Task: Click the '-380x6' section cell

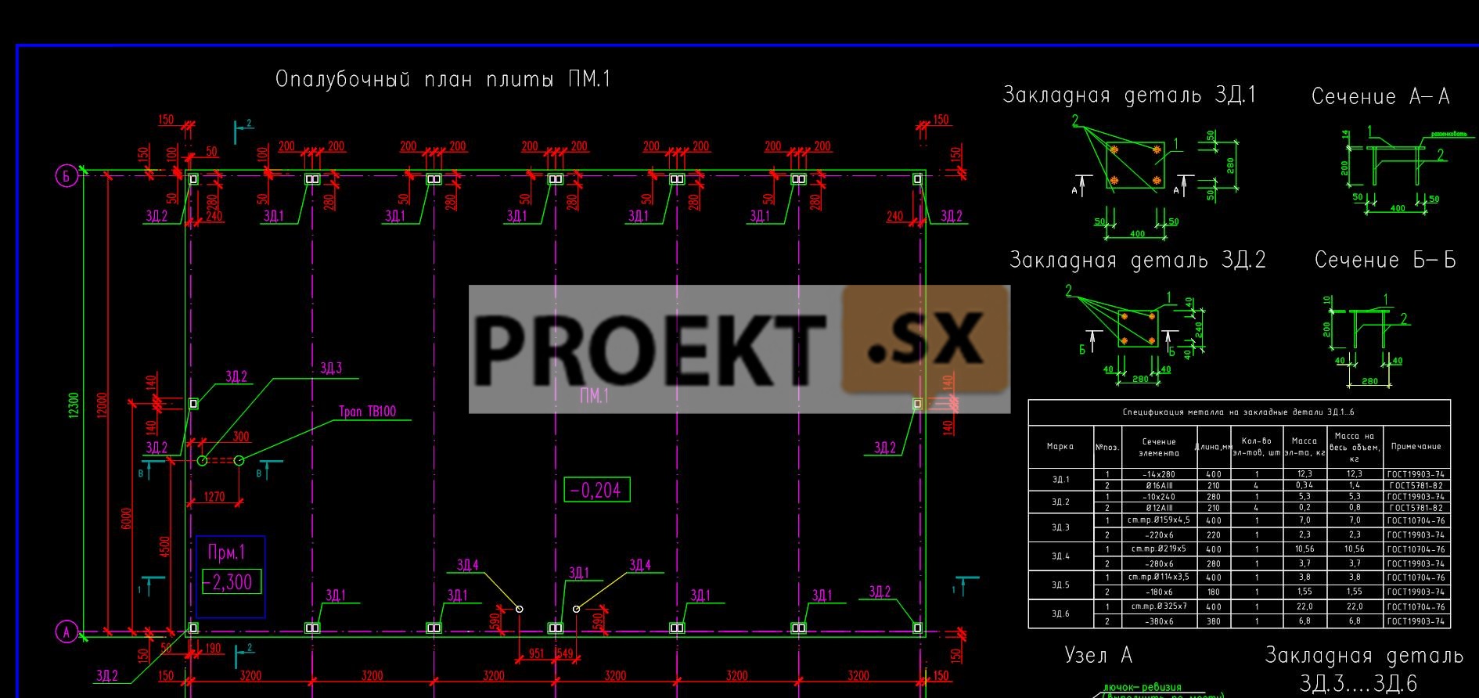Action: 1159,621
